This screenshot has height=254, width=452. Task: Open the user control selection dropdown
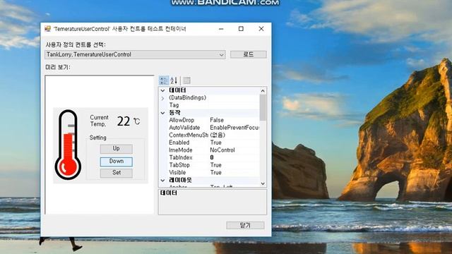click(221, 55)
